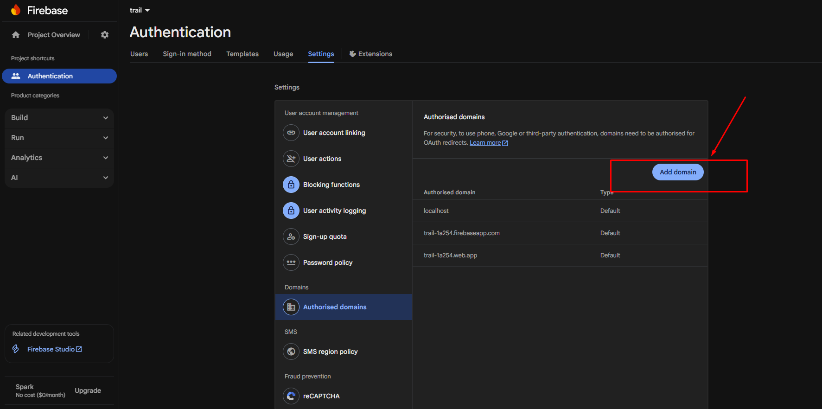Switch to the Users tab
Screen dimensions: 822x409
tap(139, 54)
